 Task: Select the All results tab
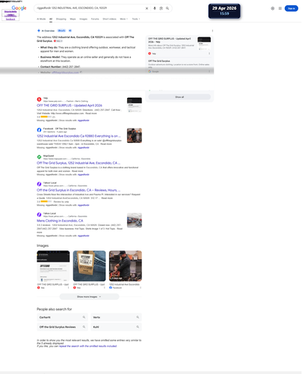51,19
